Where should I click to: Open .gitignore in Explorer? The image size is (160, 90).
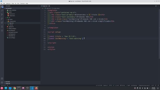click(11, 27)
